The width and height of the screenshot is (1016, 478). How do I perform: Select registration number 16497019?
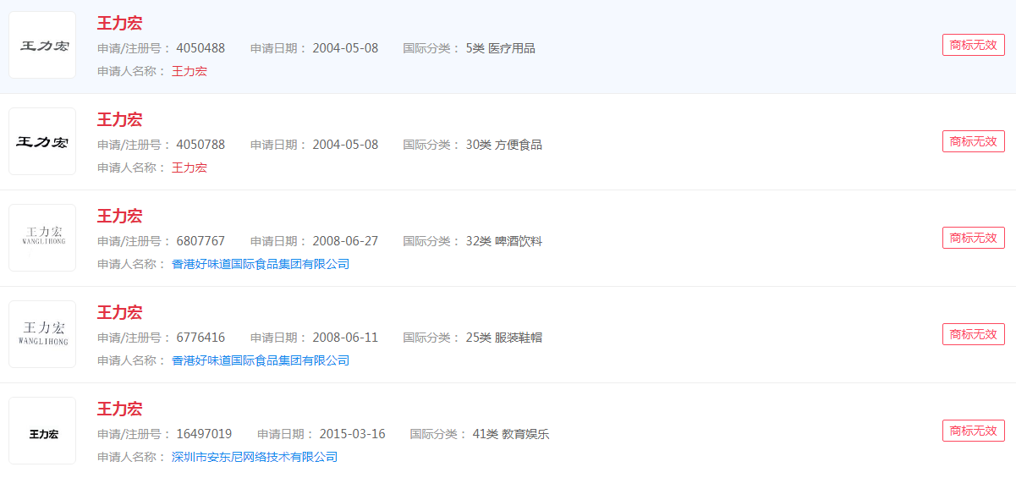[204, 434]
